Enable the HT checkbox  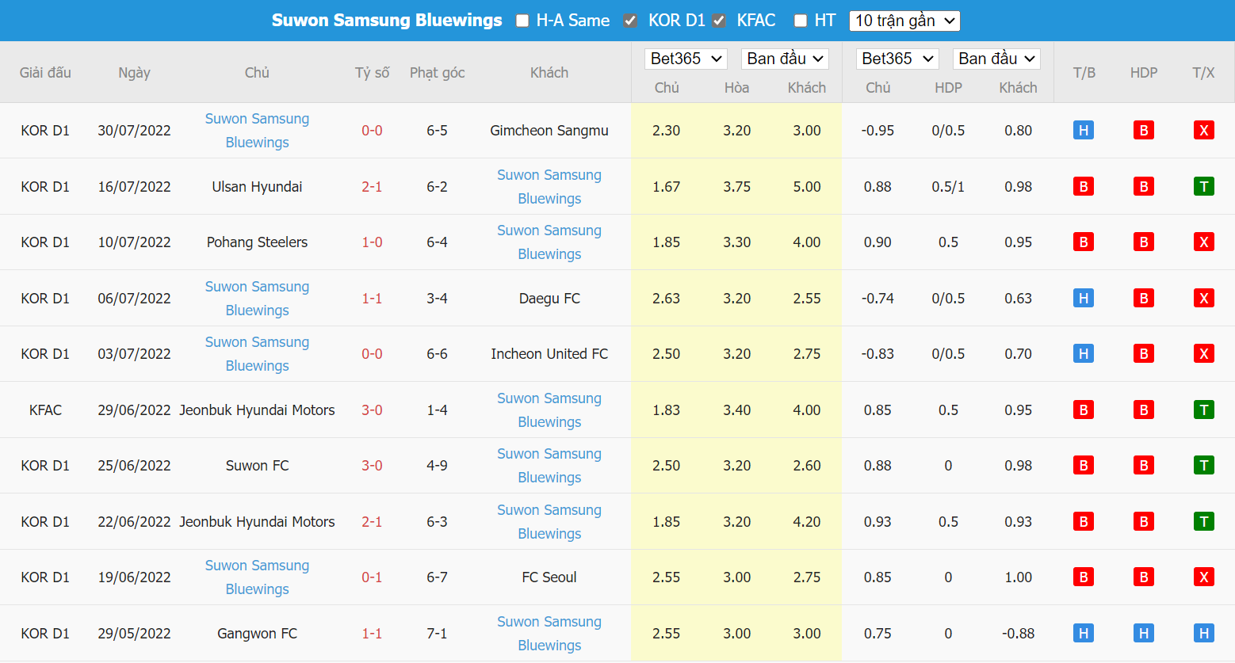801,21
